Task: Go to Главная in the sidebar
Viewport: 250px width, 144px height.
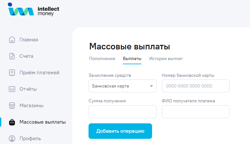Action: [x=29, y=40]
